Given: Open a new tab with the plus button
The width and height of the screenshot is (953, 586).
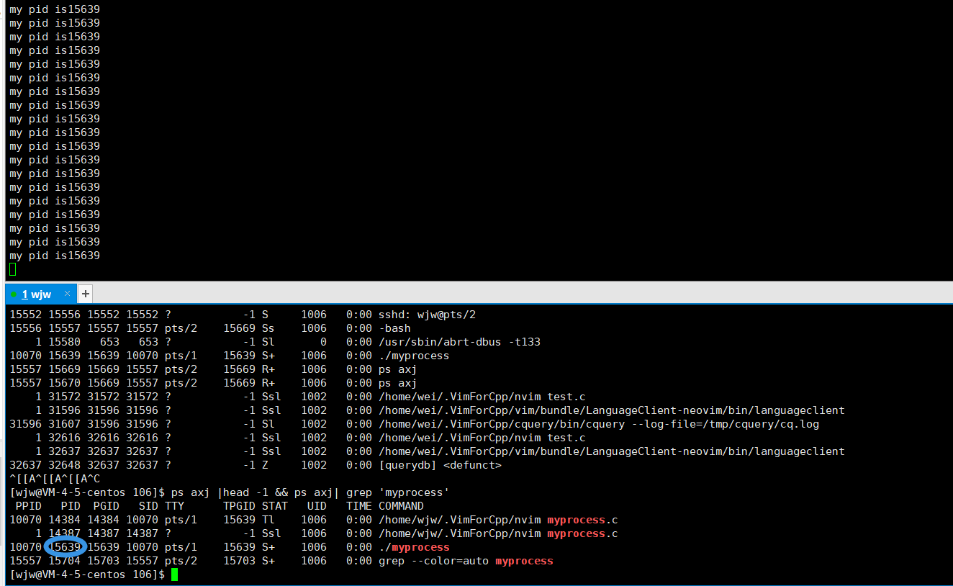Looking at the screenshot, I should coord(85,294).
